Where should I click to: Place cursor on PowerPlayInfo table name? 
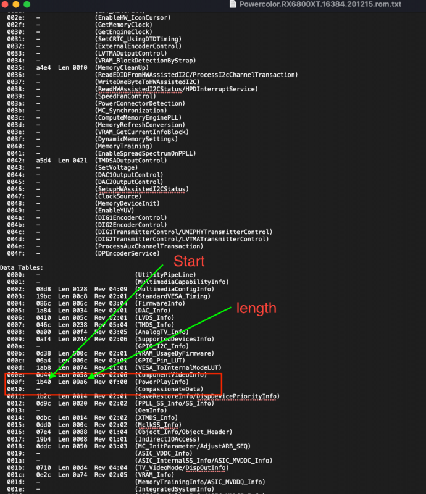162,382
